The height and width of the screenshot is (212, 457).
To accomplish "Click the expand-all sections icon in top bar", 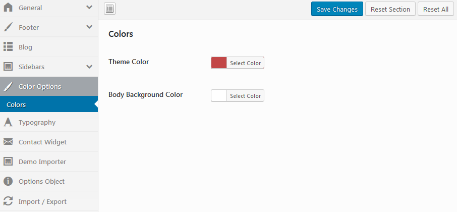I will pyautogui.click(x=110, y=9).
